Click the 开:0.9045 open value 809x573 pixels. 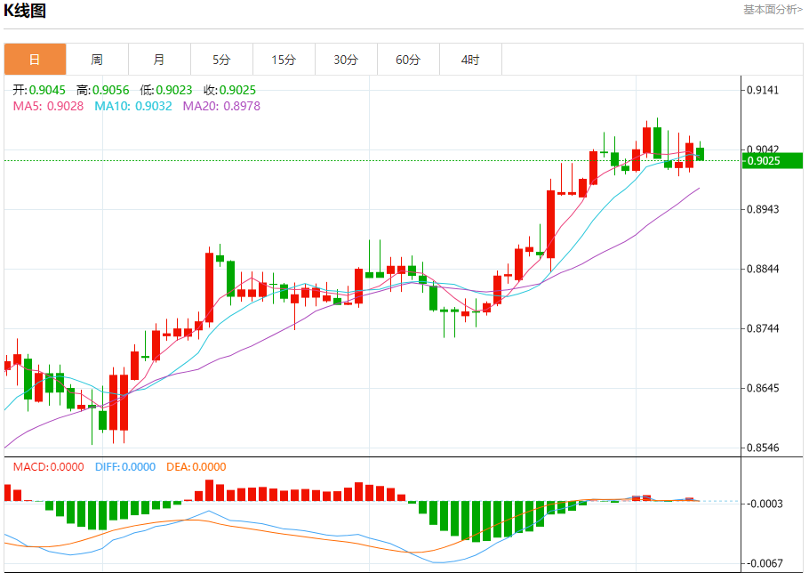click(x=39, y=90)
